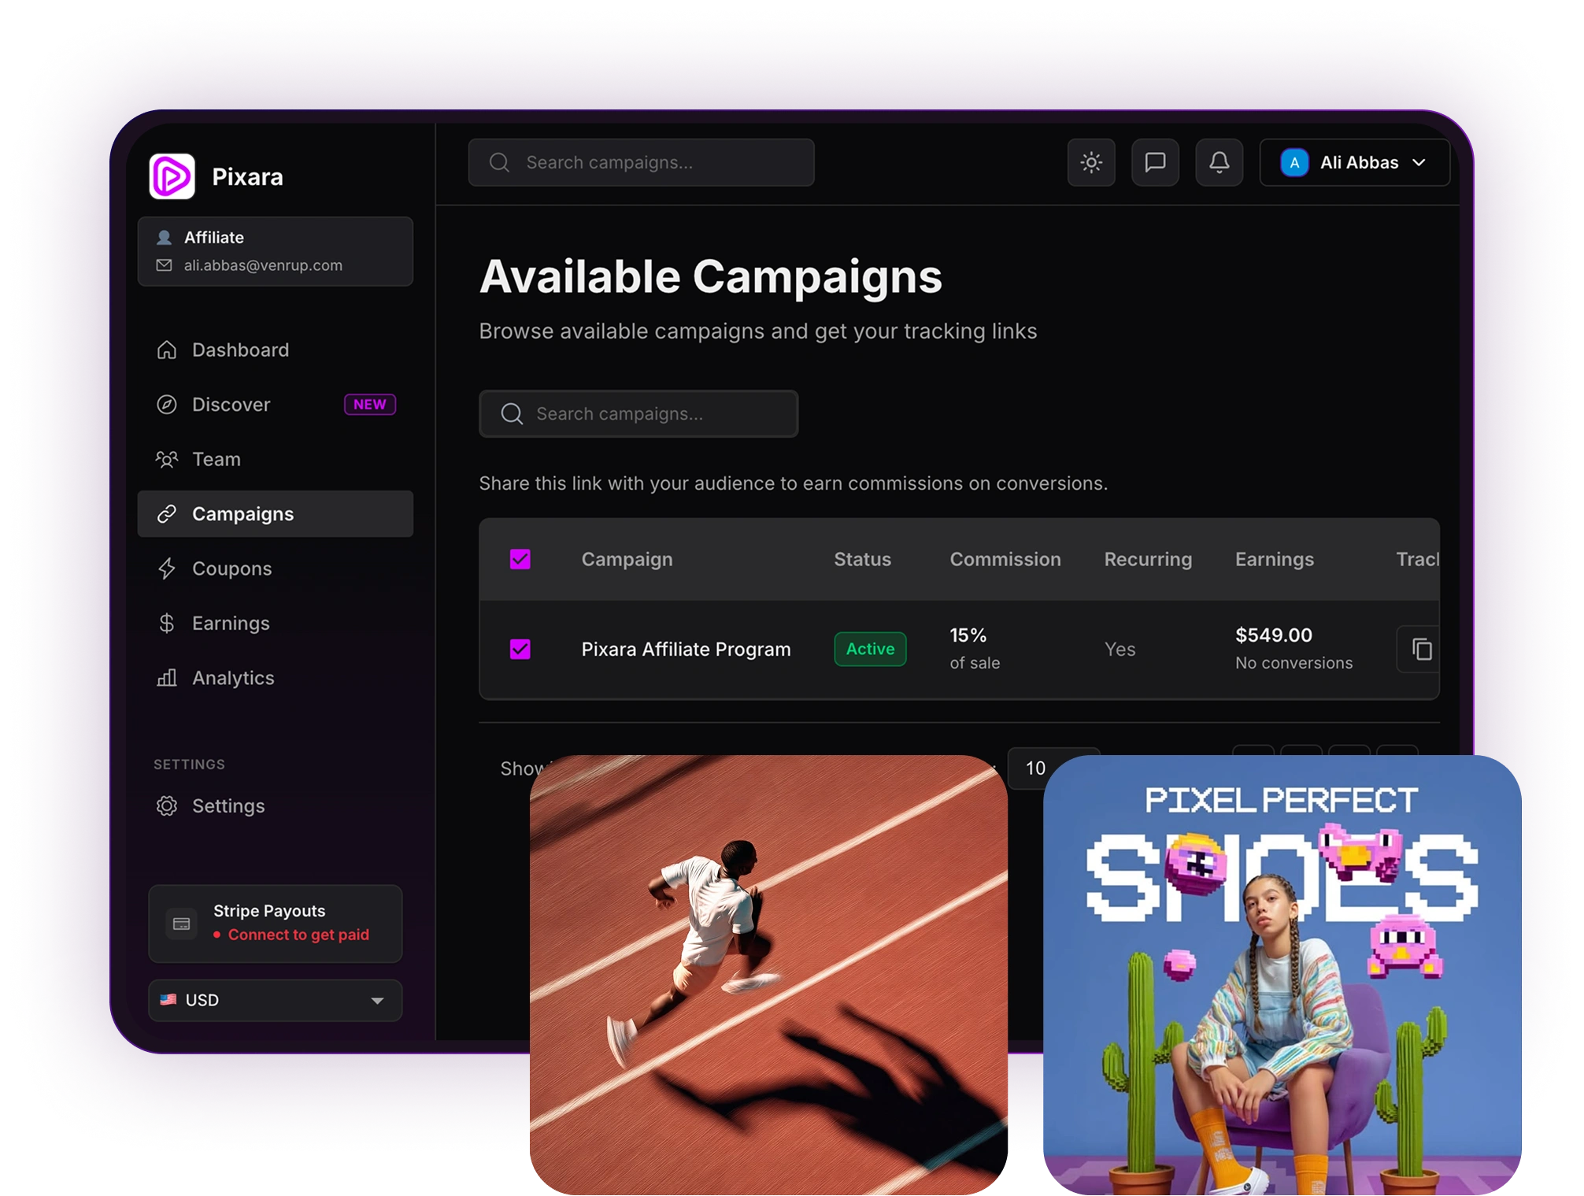Click the Stripe Payouts card icon
The height and width of the screenshot is (1196, 1584).
[181, 924]
